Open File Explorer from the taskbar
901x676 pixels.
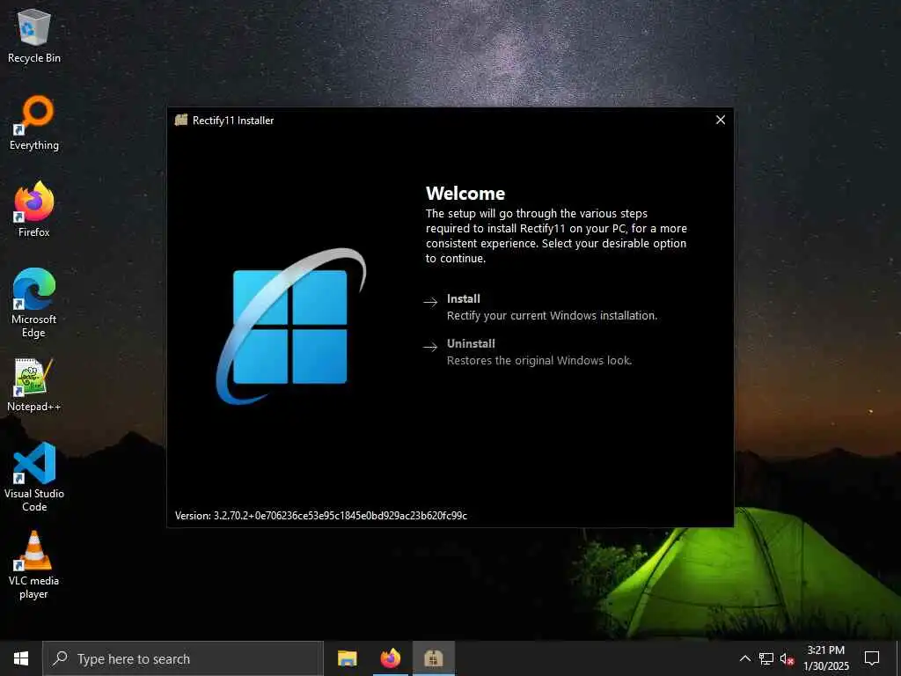pyautogui.click(x=347, y=658)
